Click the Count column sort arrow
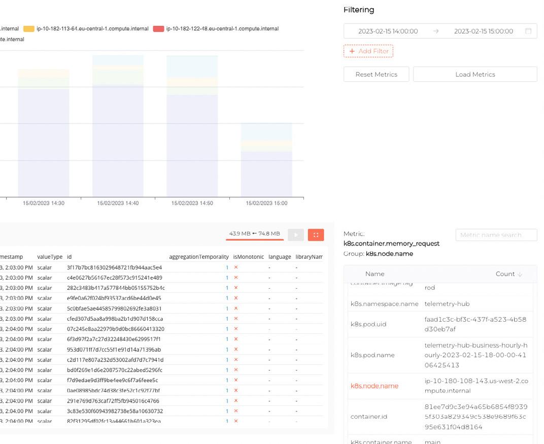544x444 pixels. [519, 274]
